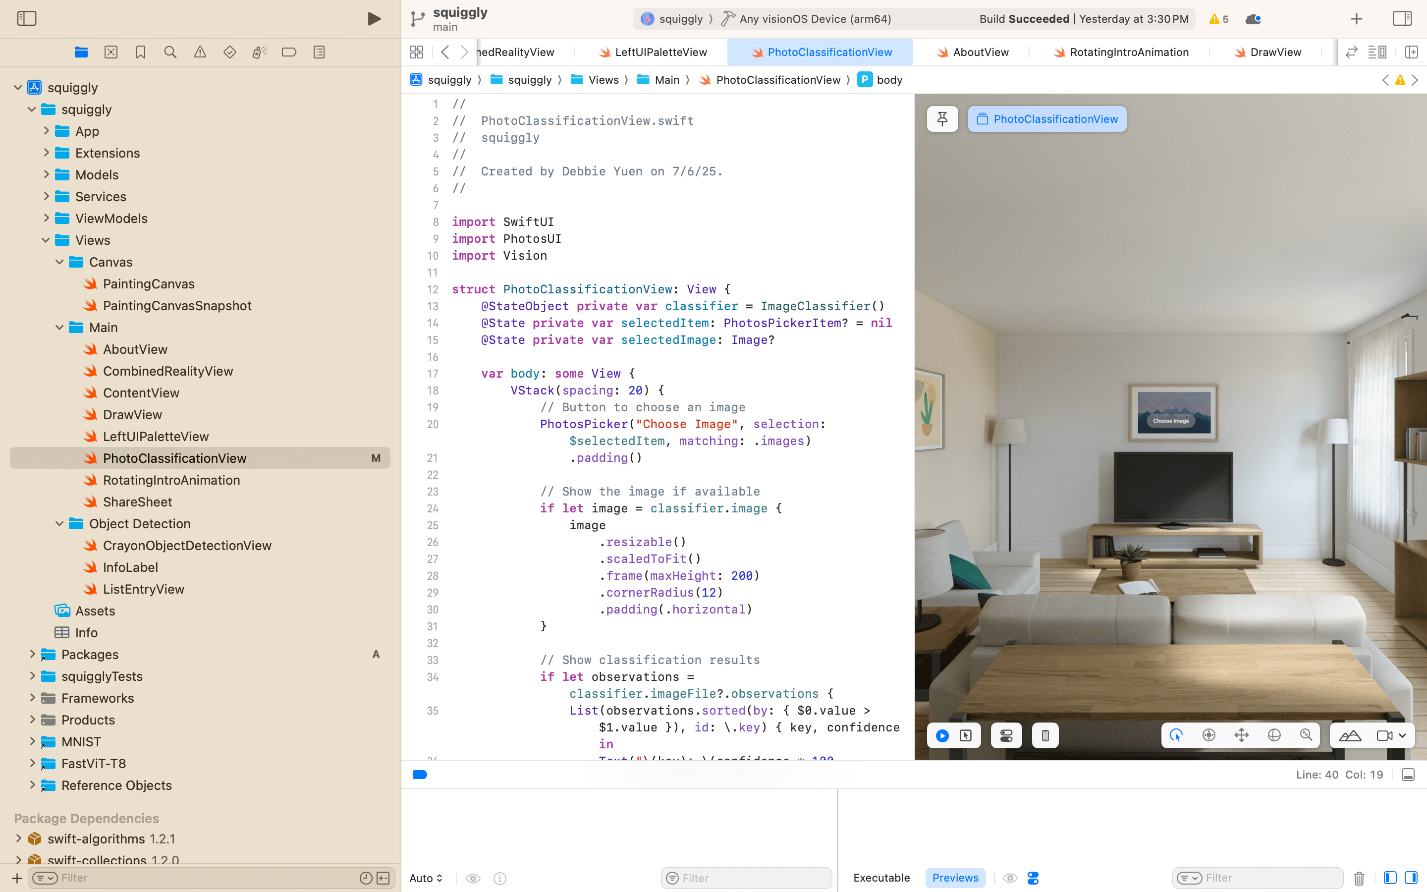This screenshot has width=1427, height=892.
Task: Open the Bookmark navigator icon
Action: click(140, 52)
